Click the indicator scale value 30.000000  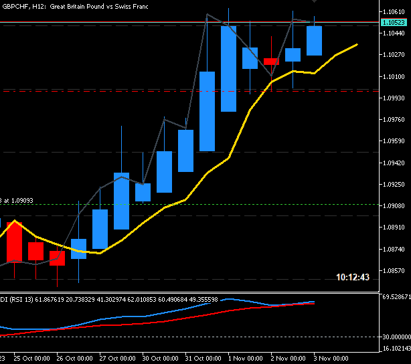[396, 337]
